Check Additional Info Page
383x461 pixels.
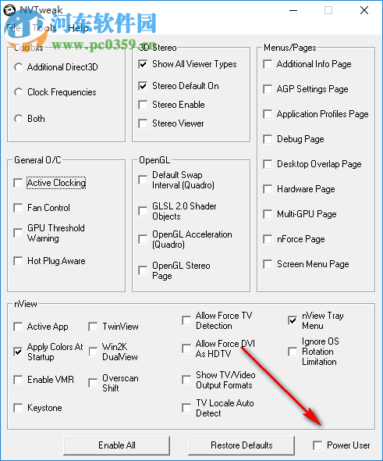coord(268,64)
